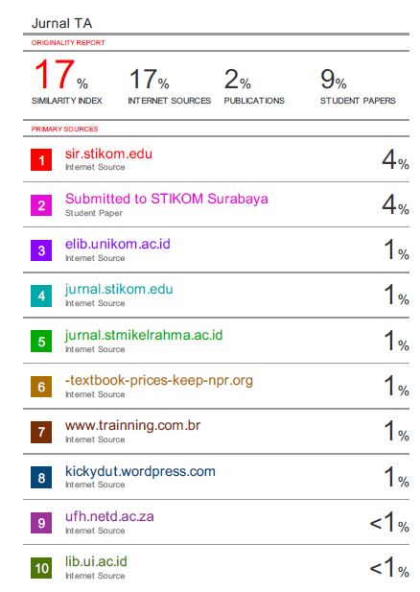Open the jurnal.stikom.edu source
Image resolution: width=420 pixels, height=592 pixels.
(x=119, y=289)
